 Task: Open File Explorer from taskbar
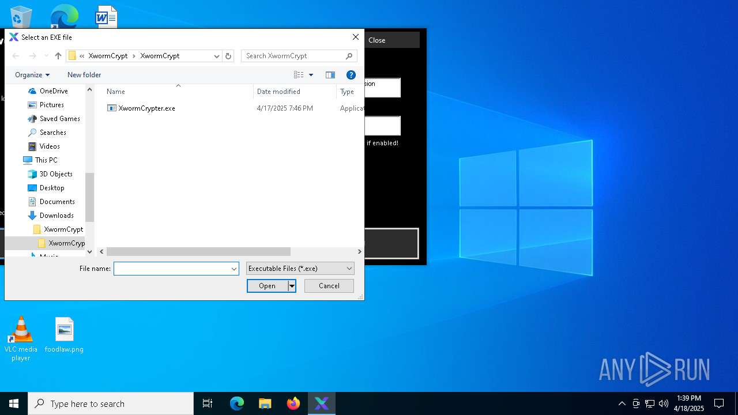tap(265, 403)
